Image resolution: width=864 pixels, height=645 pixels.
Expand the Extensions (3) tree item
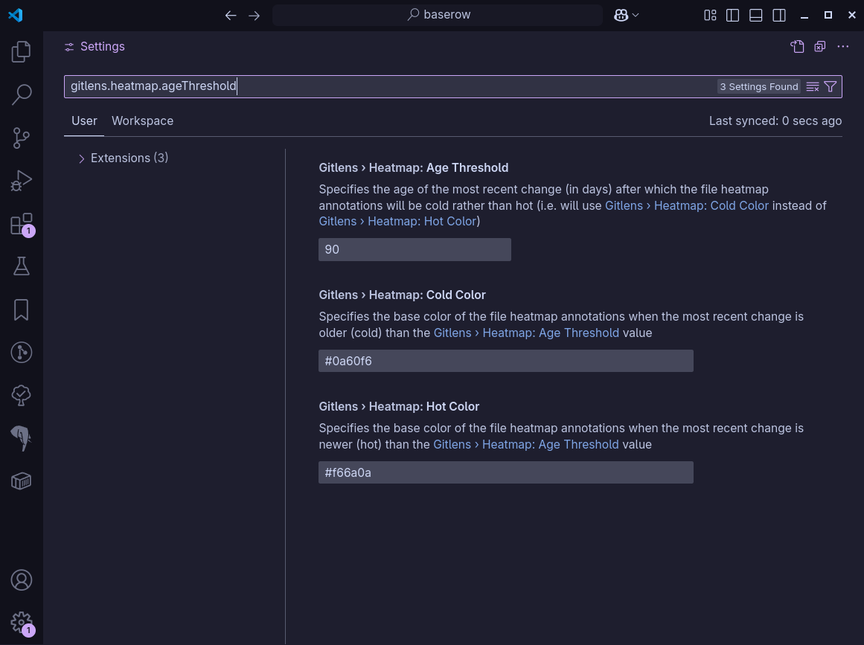pyautogui.click(x=124, y=158)
